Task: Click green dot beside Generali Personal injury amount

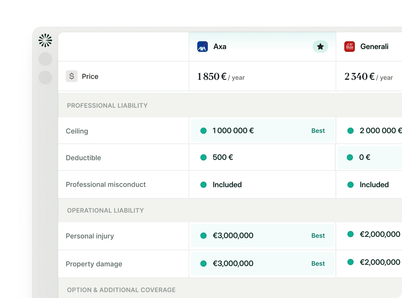Action: click(351, 234)
